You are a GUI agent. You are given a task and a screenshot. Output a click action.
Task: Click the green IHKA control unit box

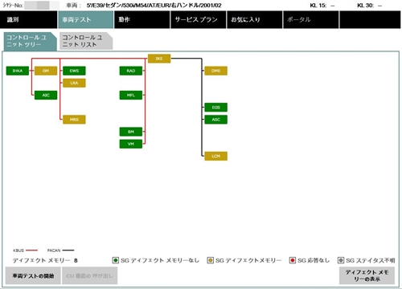(x=18, y=71)
